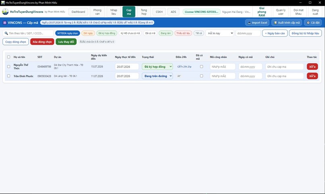
Task: Edit actual arrival date for Nguyễn Thế Thức
Action: pyautogui.click(x=127, y=66)
